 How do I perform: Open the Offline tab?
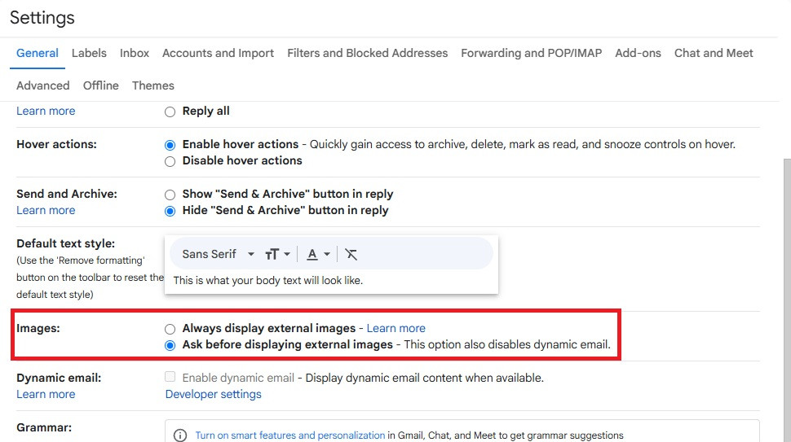tap(101, 85)
